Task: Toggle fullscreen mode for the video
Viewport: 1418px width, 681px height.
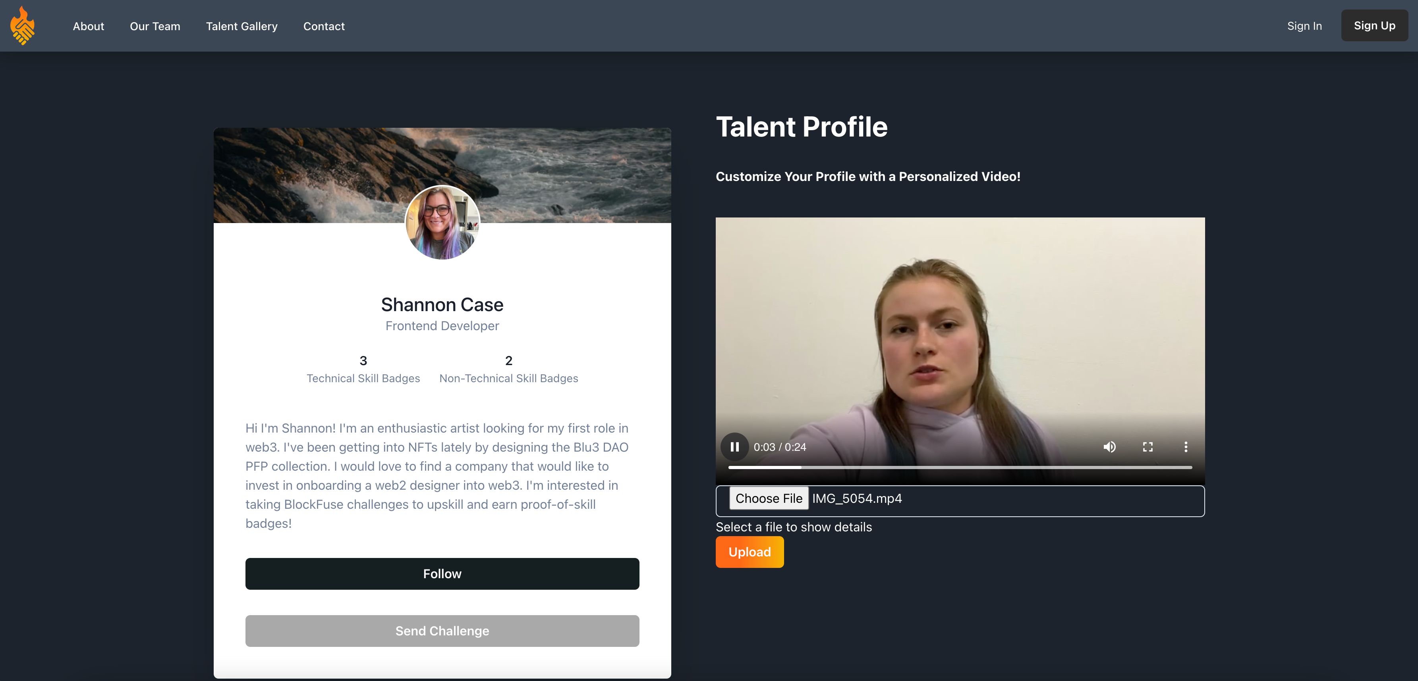Action: (x=1147, y=446)
